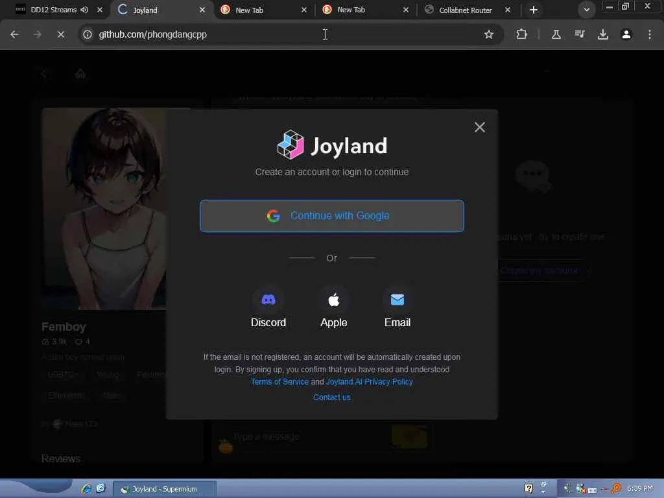This screenshot has height=498, width=664.
Task: Open Joyland AI Privacy Policy link
Action: (369, 381)
